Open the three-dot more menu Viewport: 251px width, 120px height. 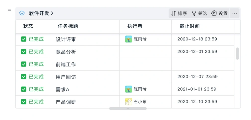pos(234,13)
